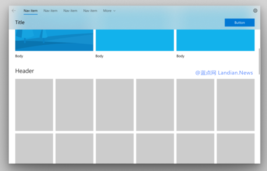Select the first gray tile in second row
Image resolution: width=267 pixels, height=171 pixels.
[34, 148]
